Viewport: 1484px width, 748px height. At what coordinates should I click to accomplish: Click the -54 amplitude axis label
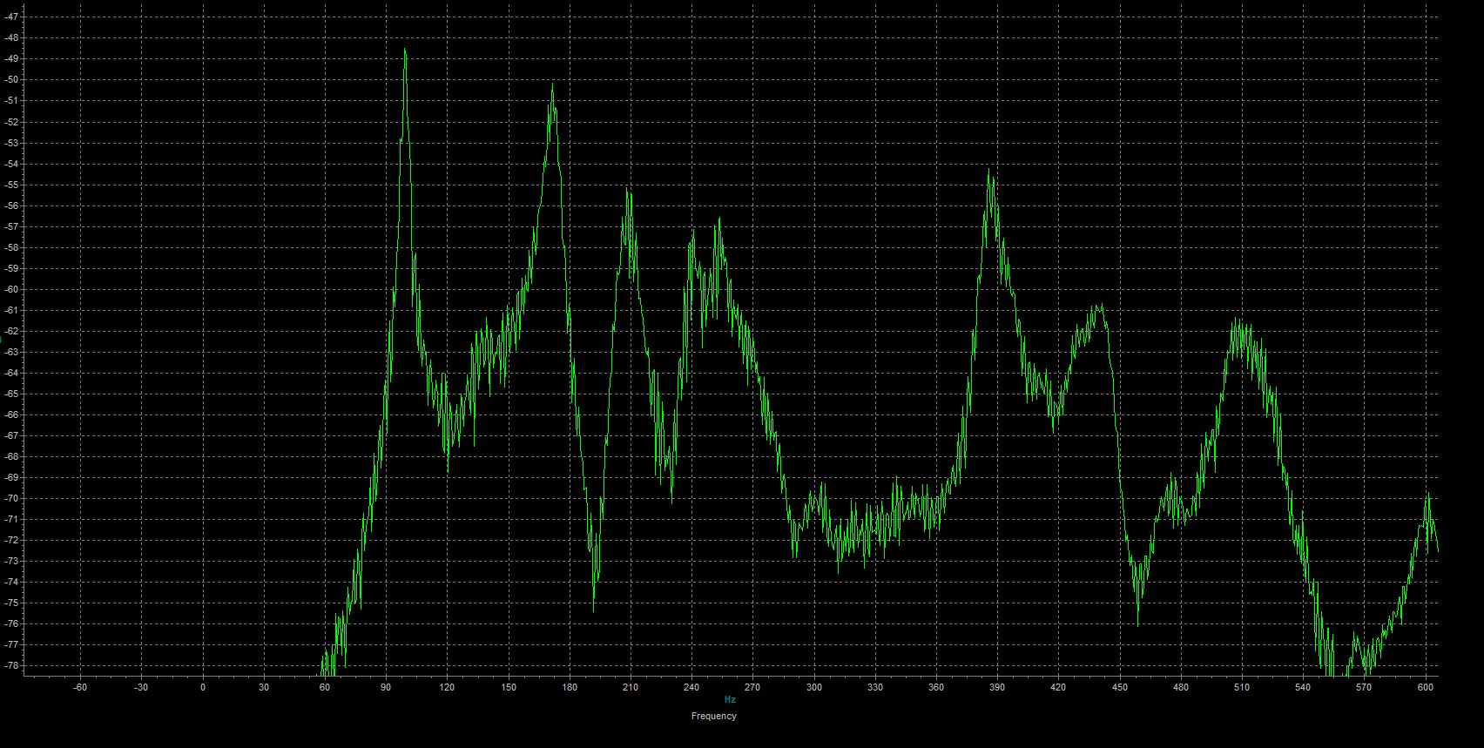(x=12, y=164)
